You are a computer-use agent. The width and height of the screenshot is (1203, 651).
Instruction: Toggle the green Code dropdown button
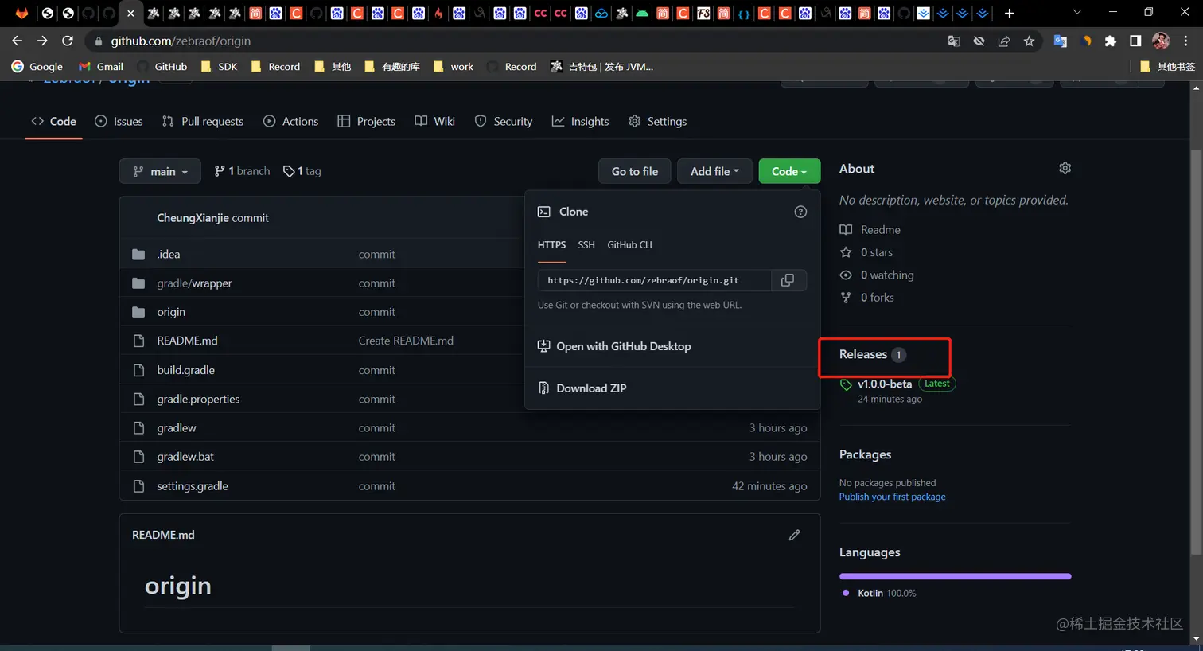coord(789,171)
